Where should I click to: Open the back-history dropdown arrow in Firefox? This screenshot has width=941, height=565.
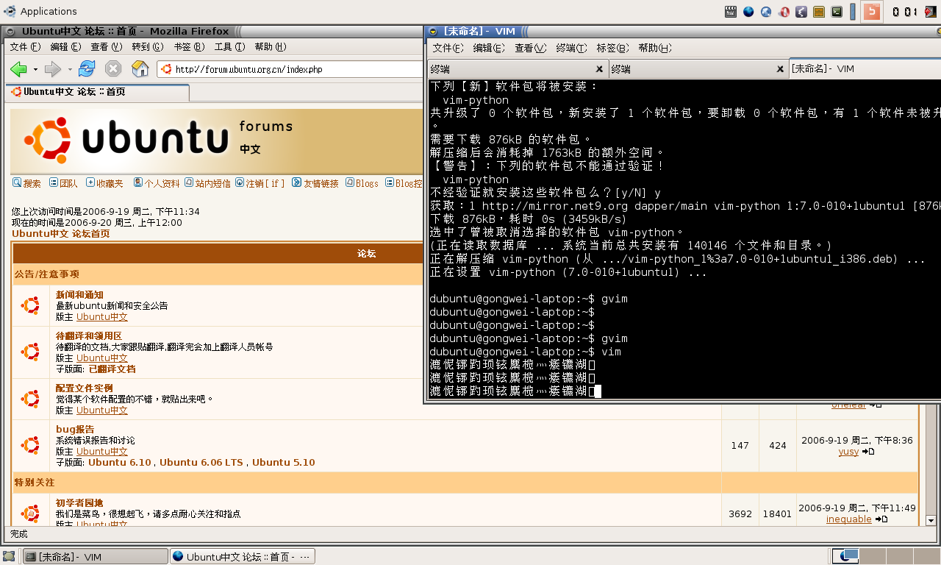tap(35, 70)
